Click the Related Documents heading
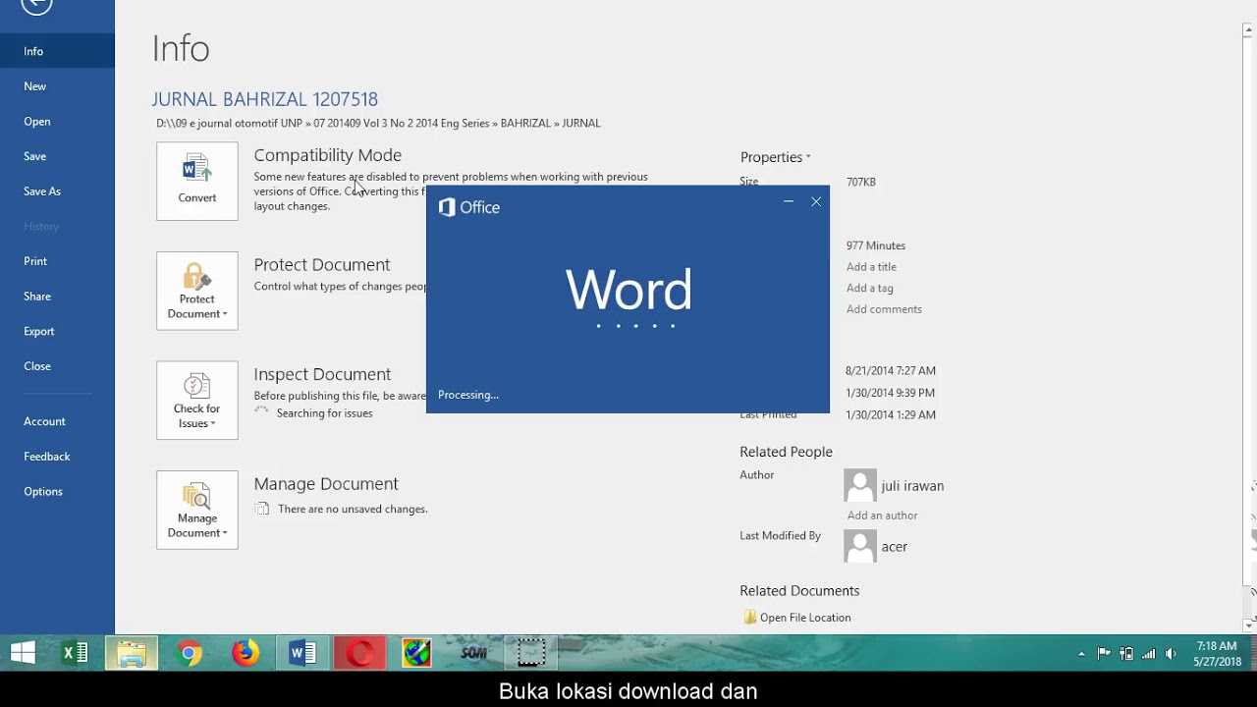Image resolution: width=1257 pixels, height=707 pixels. coord(799,591)
